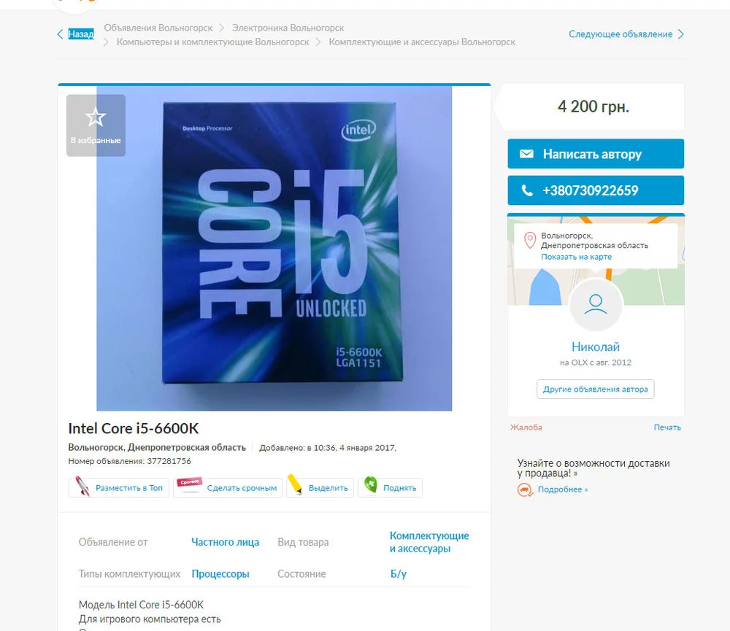Open Следующее объявление next arrow

click(x=680, y=34)
